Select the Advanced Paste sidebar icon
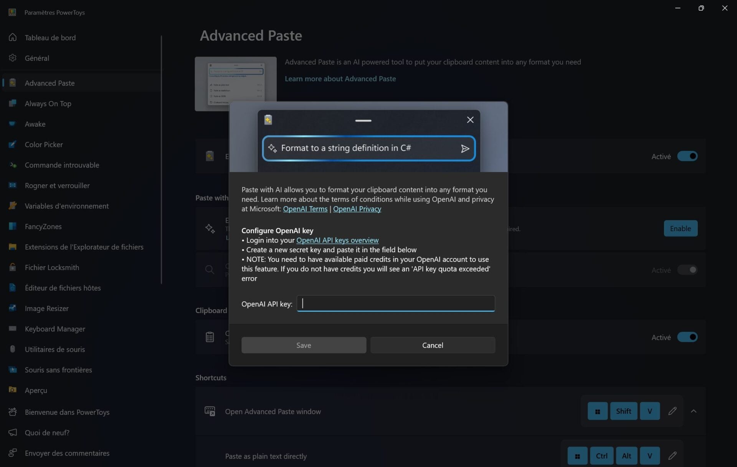 tap(13, 83)
